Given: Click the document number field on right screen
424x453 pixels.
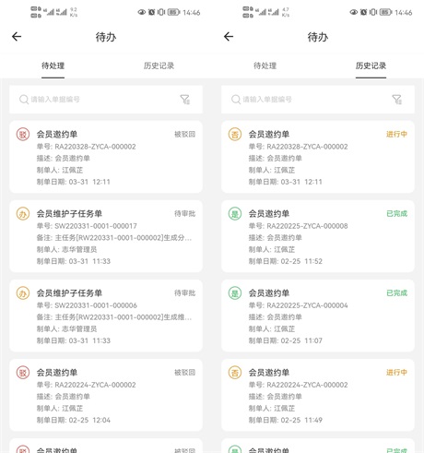Looking at the screenshot, I should 318,100.
